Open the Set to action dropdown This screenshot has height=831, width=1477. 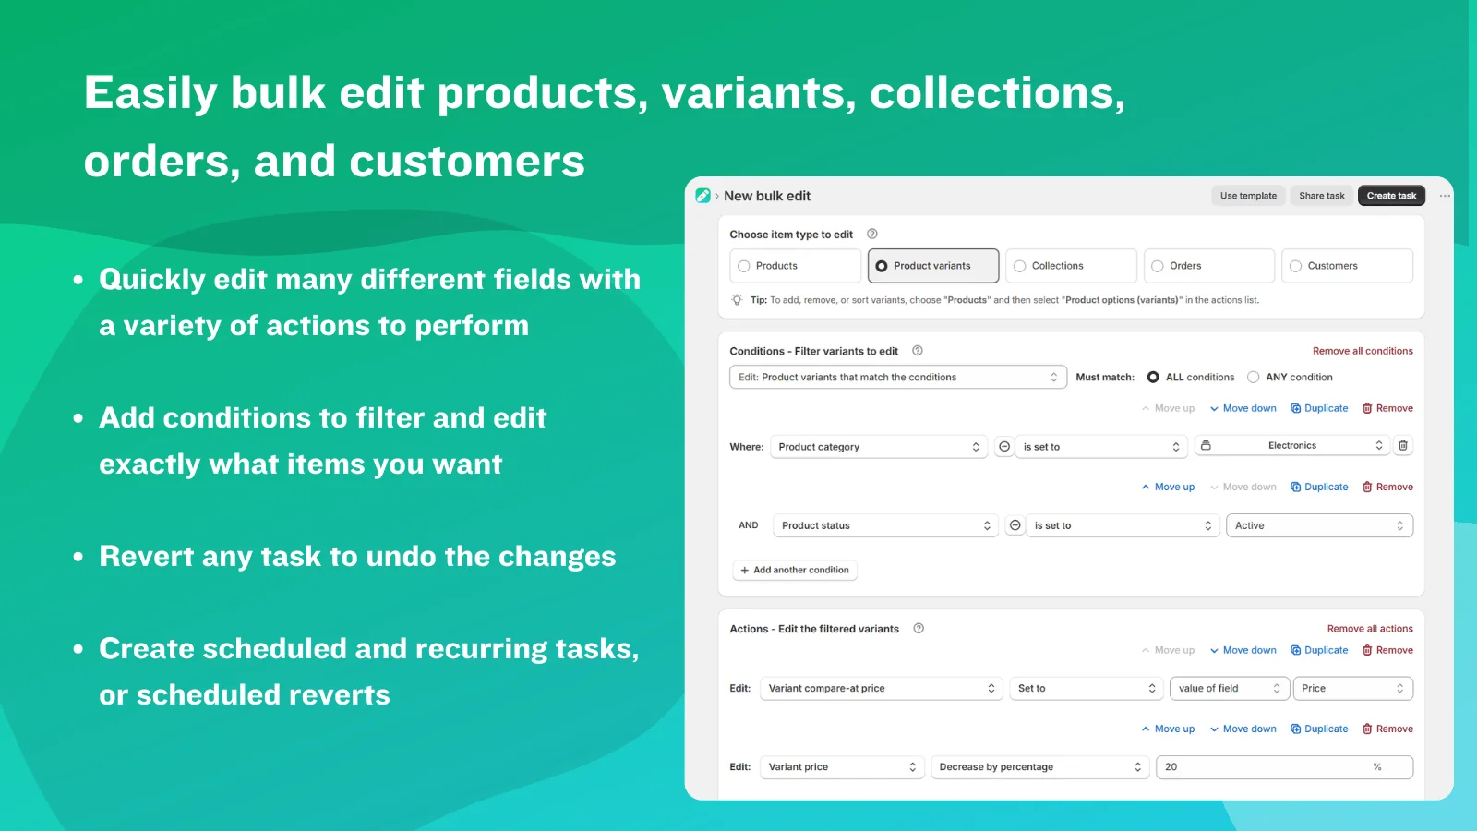[1086, 689]
